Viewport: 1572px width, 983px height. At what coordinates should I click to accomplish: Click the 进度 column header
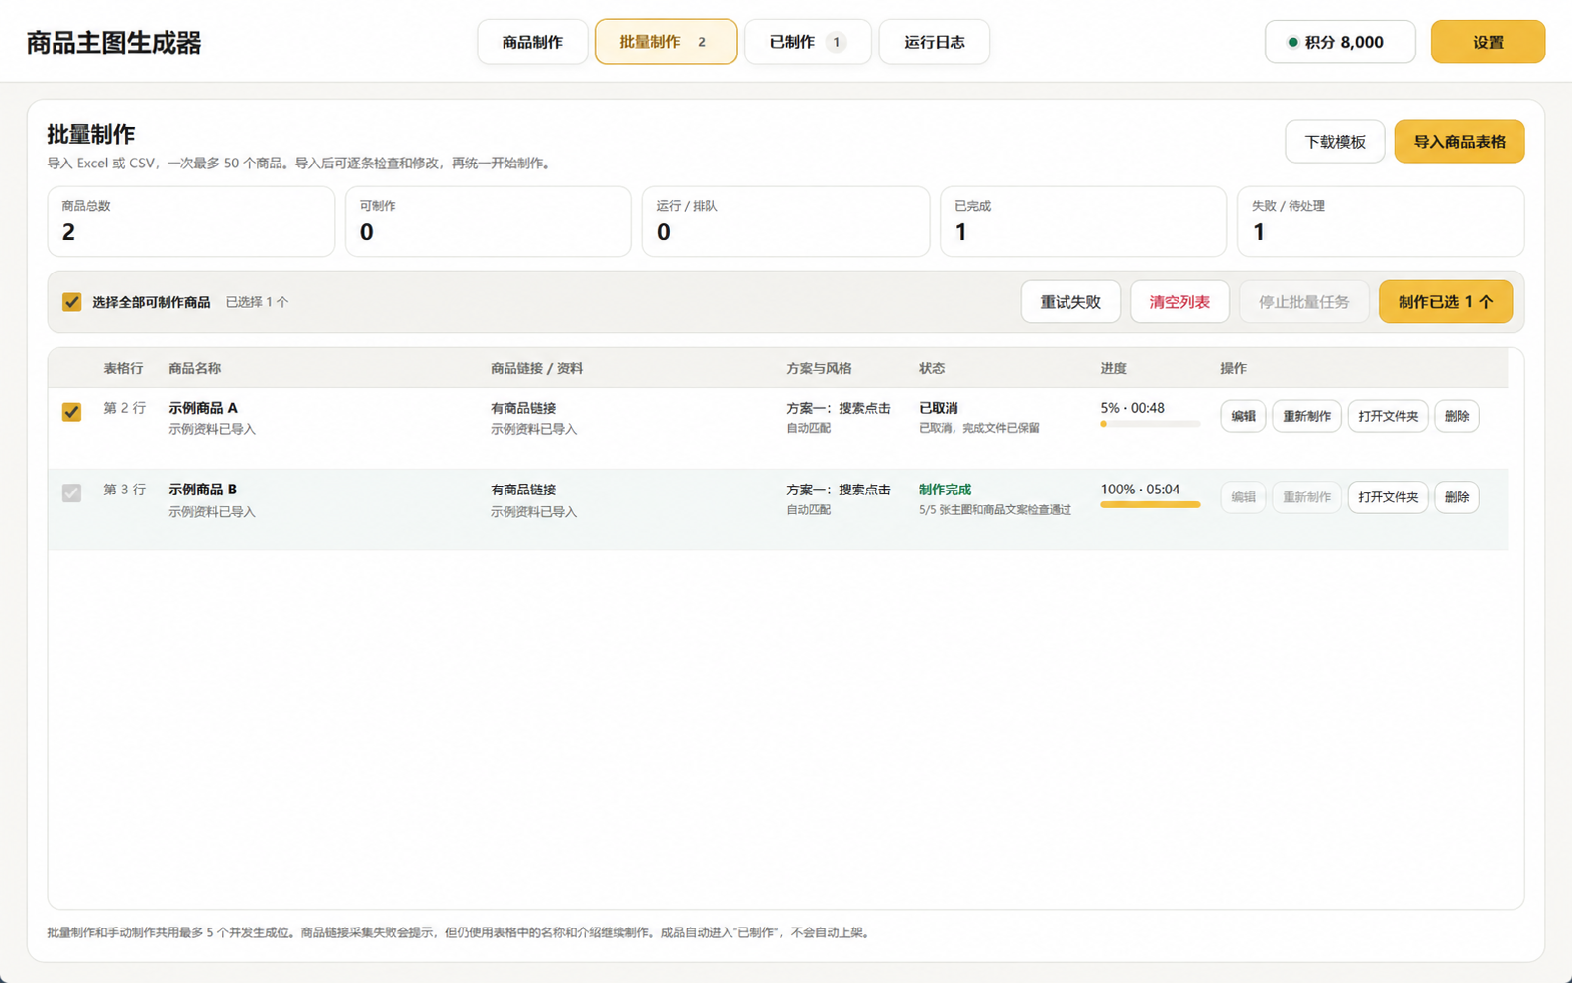pyautogui.click(x=1113, y=368)
